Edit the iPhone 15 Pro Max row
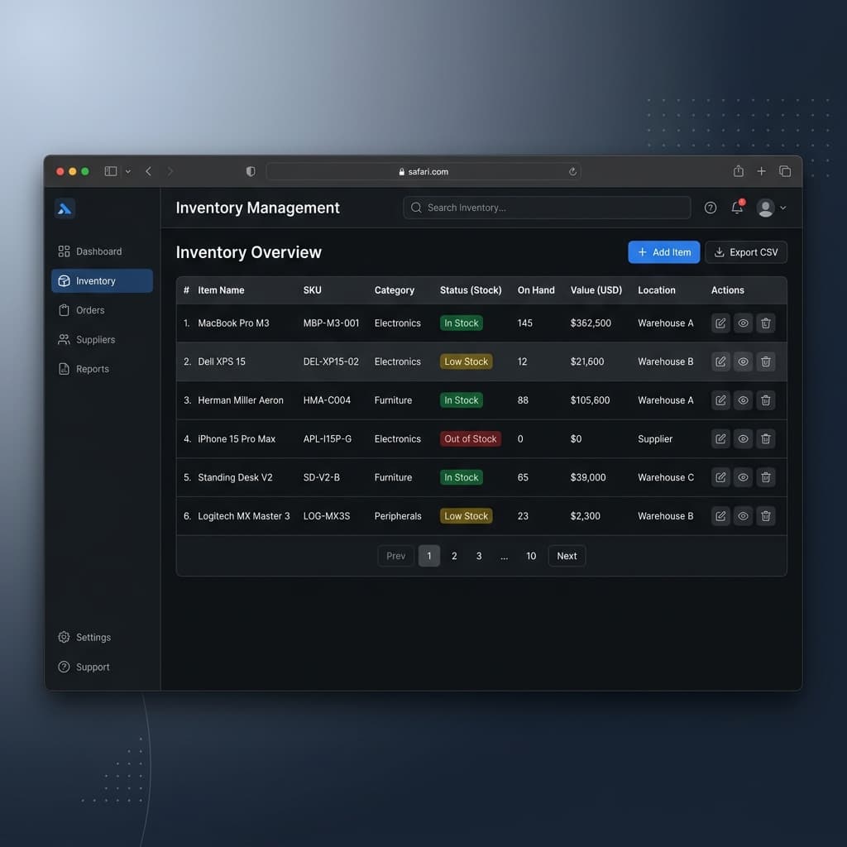 (x=720, y=438)
